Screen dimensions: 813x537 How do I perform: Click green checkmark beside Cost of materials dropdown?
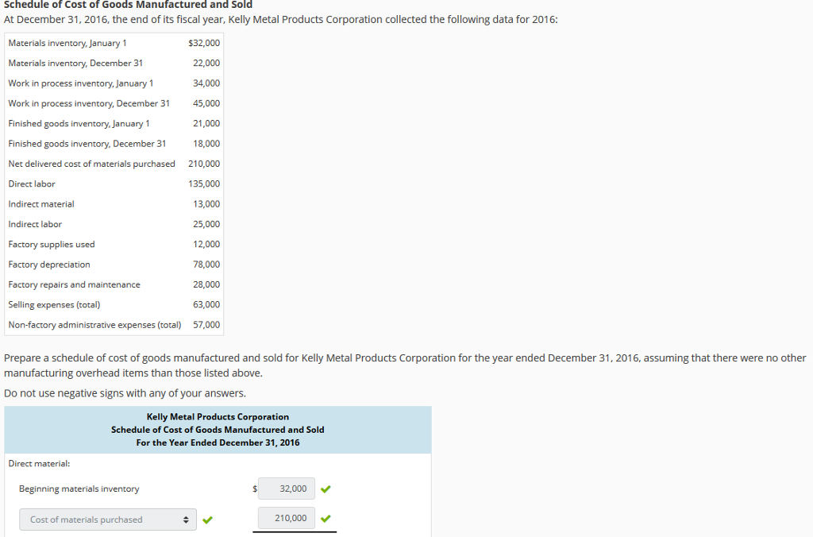[207, 520]
